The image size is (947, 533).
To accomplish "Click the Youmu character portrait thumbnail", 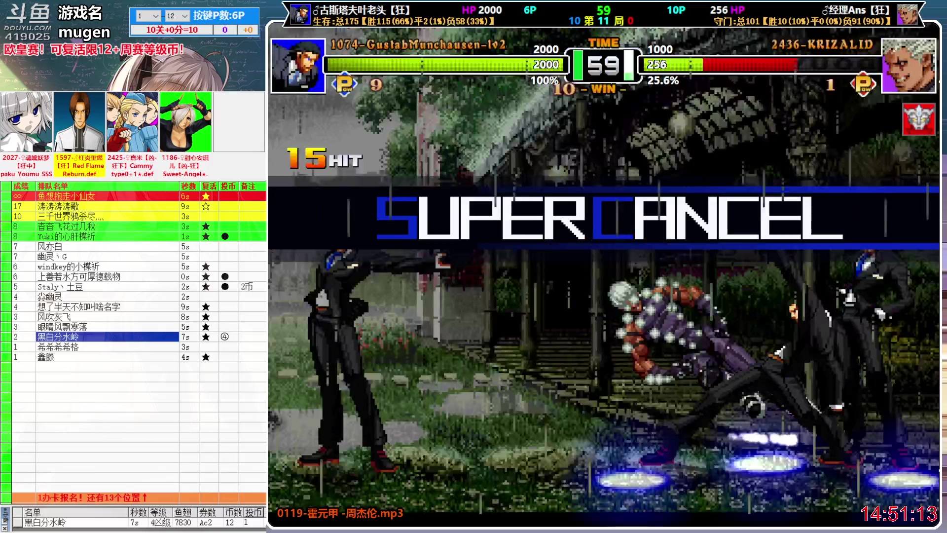I will point(27,121).
